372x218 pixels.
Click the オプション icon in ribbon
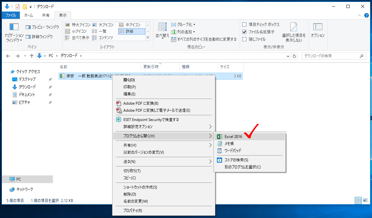pyautogui.click(x=318, y=27)
